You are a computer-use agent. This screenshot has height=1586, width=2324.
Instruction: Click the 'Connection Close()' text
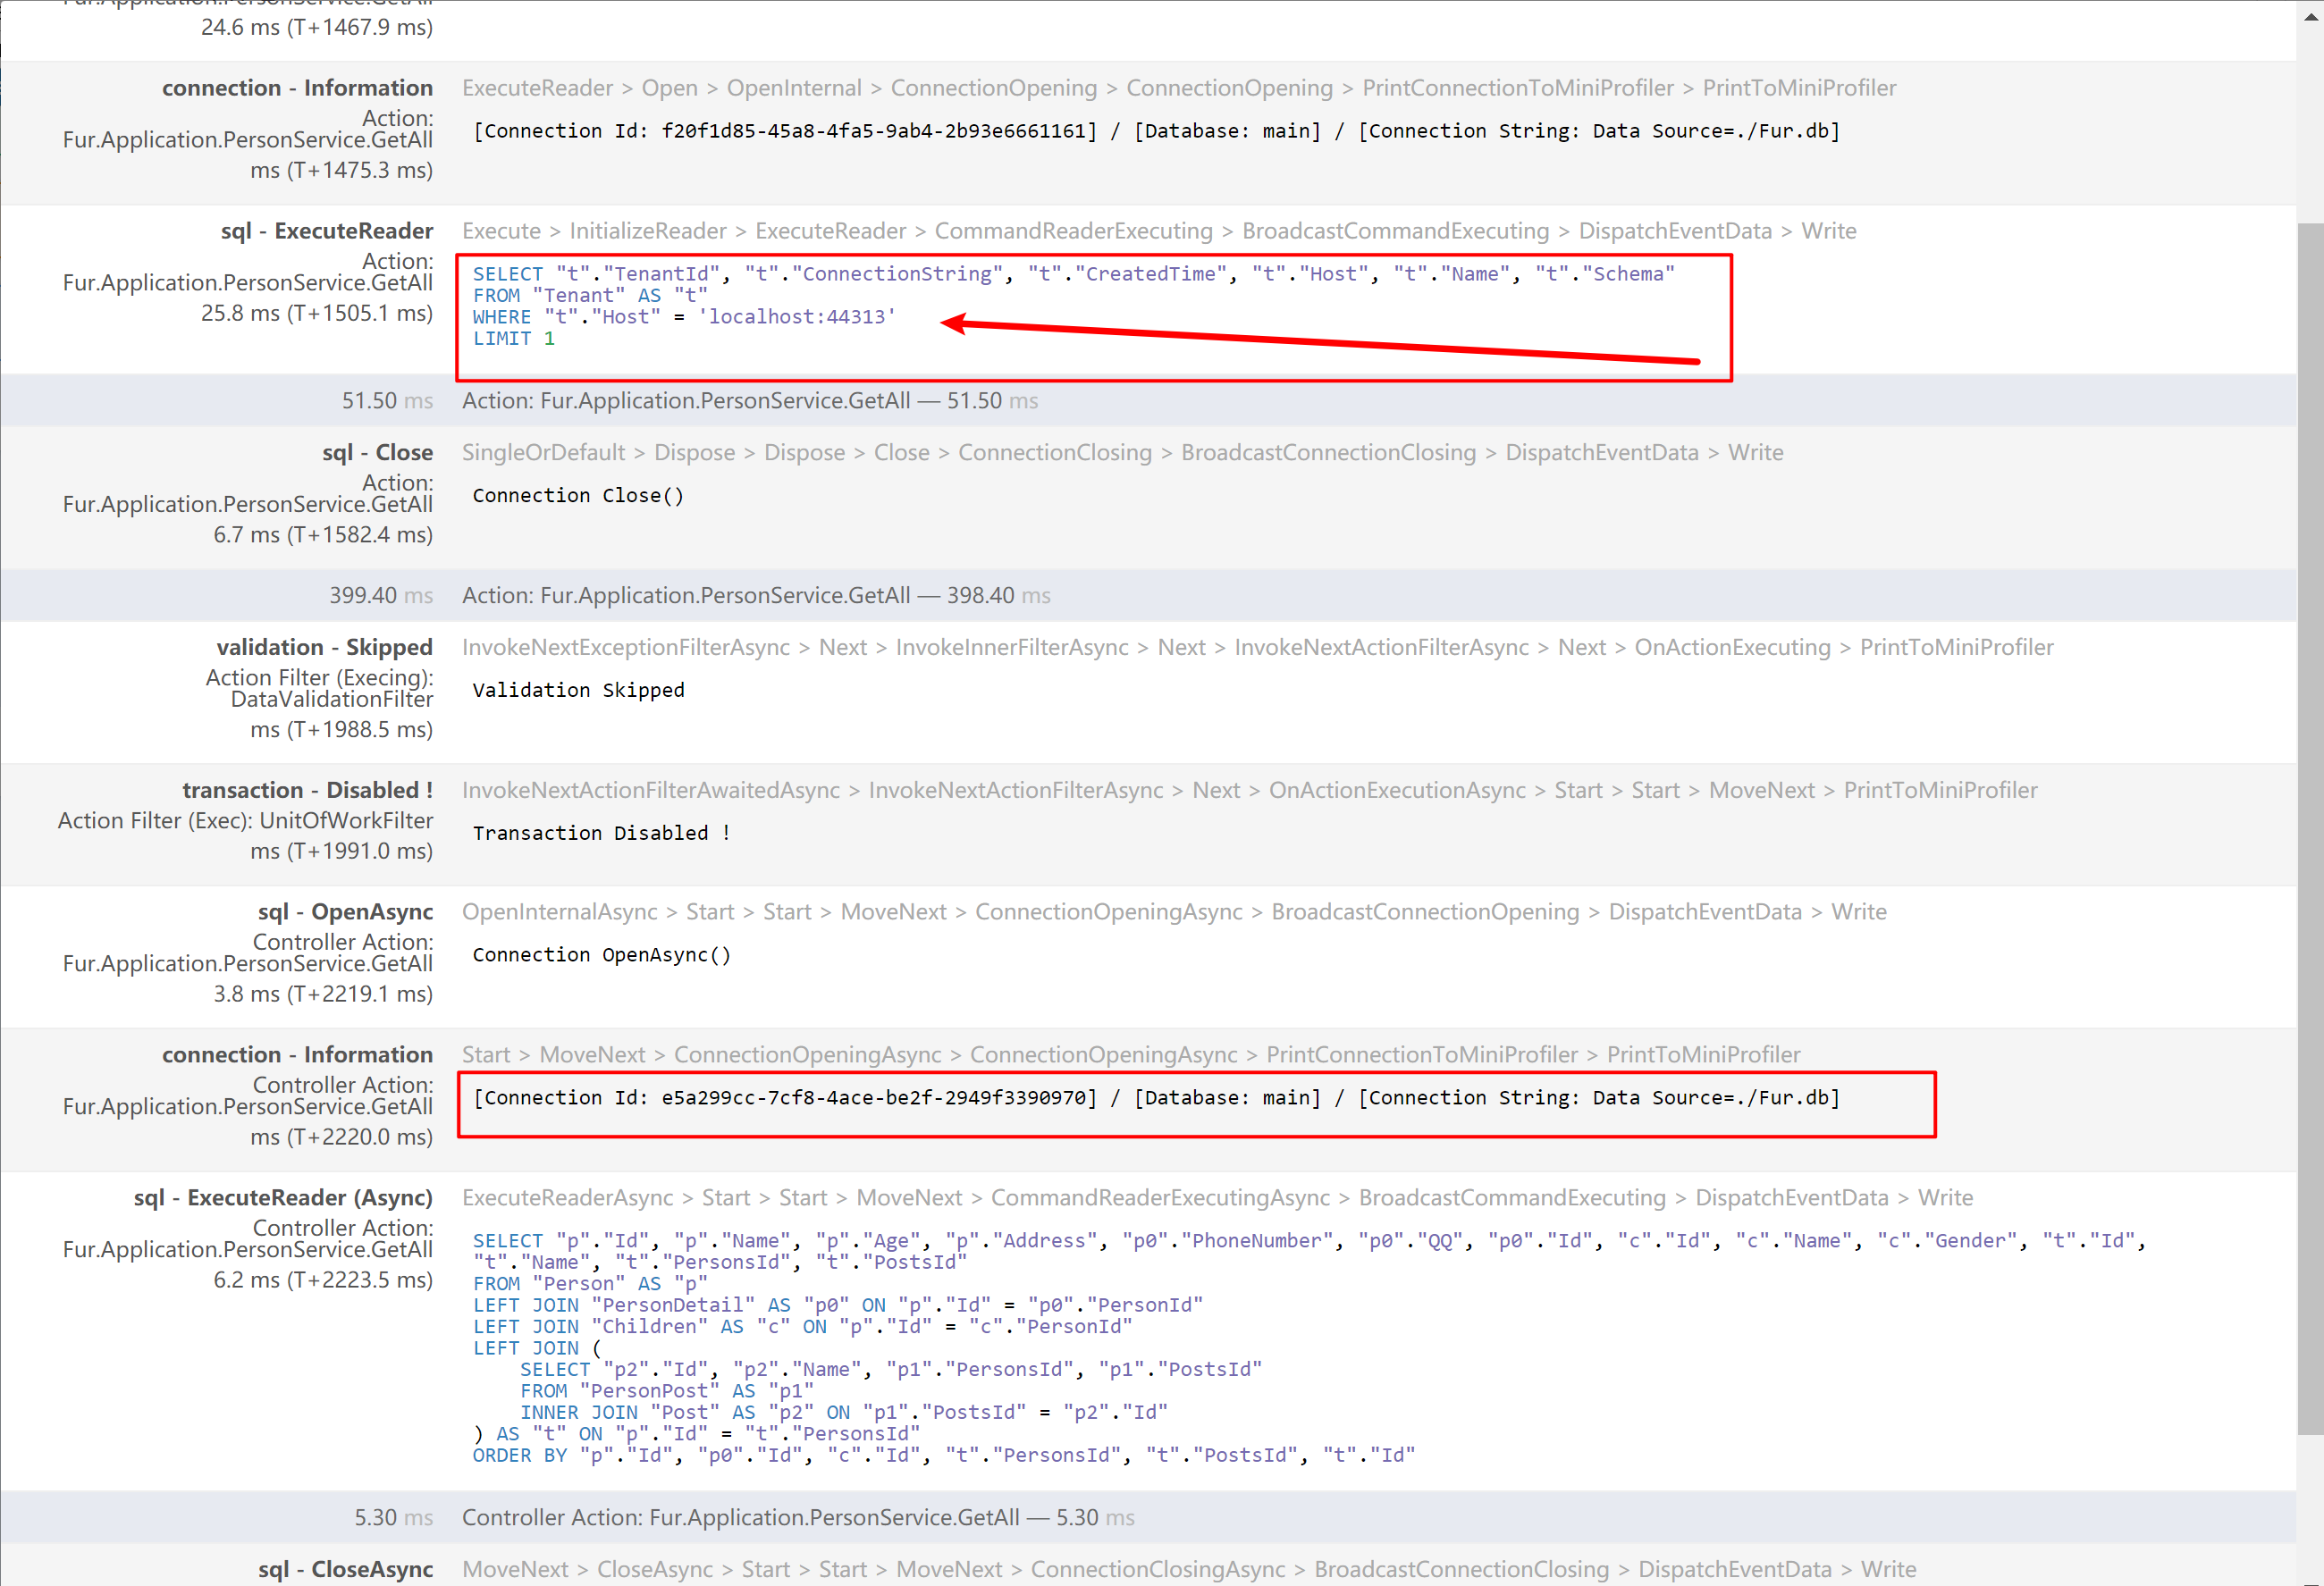pyautogui.click(x=578, y=496)
